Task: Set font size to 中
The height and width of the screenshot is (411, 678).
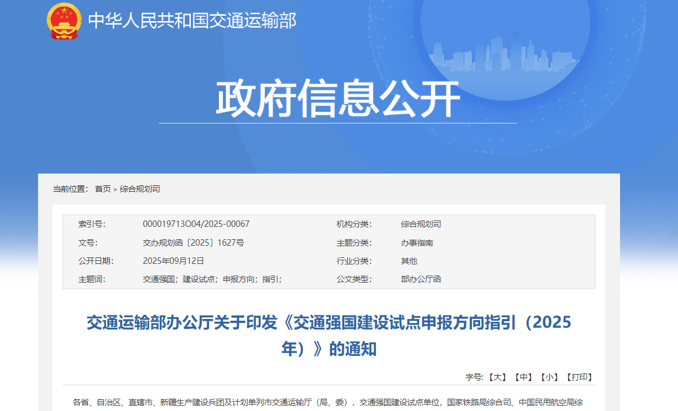Action: 523,377
